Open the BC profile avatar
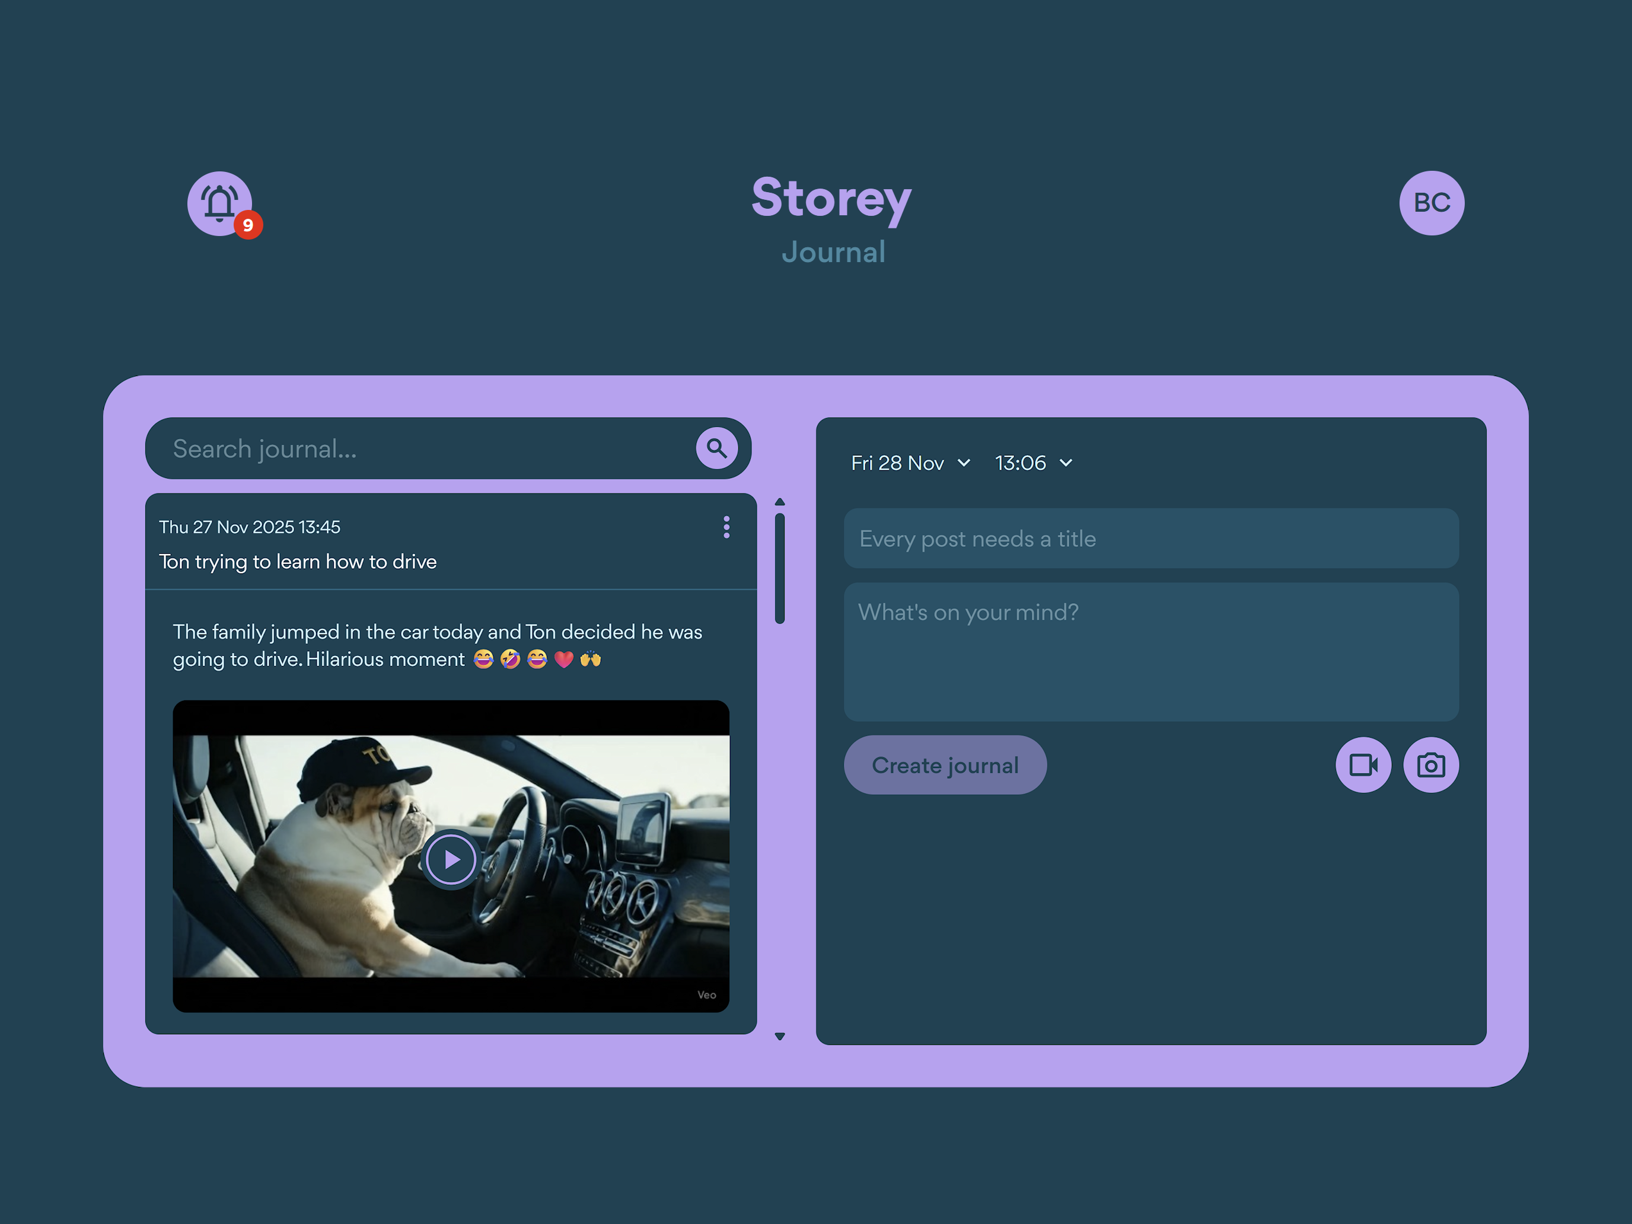Viewport: 1632px width, 1224px height. (x=1432, y=203)
